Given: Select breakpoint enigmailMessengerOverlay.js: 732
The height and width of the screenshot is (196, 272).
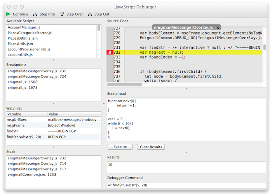Looking at the screenshot, I should (37, 71).
